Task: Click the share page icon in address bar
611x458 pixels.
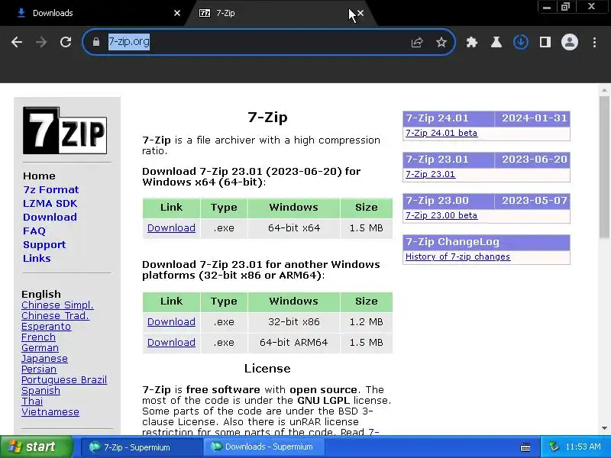Action: pyautogui.click(x=417, y=42)
